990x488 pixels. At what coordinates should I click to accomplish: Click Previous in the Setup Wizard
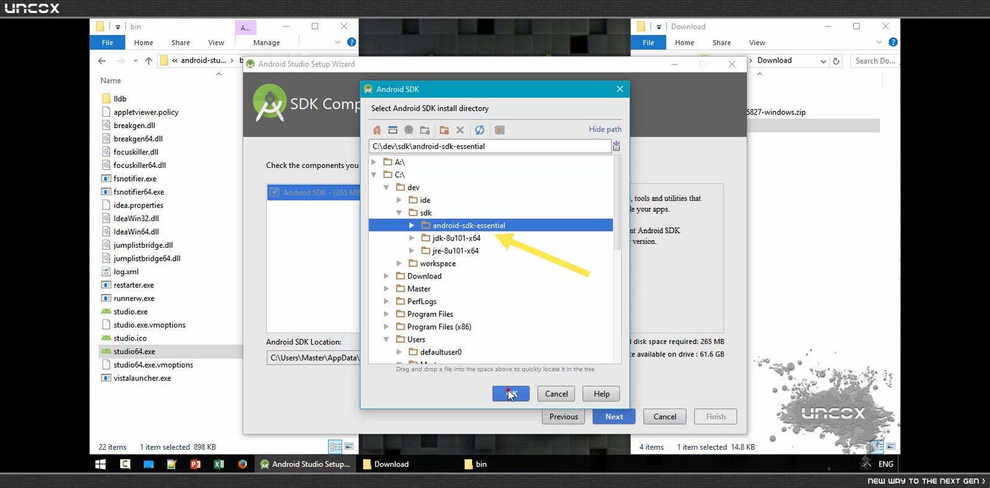(x=564, y=416)
